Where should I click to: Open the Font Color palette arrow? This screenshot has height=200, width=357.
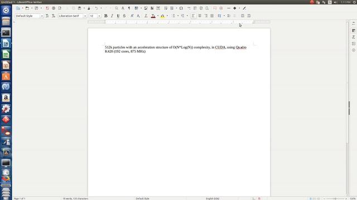pyautogui.click(x=158, y=16)
